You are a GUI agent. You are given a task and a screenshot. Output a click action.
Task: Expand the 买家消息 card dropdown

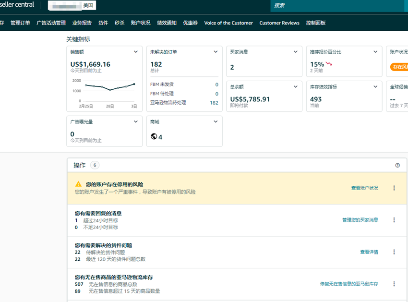(295, 52)
